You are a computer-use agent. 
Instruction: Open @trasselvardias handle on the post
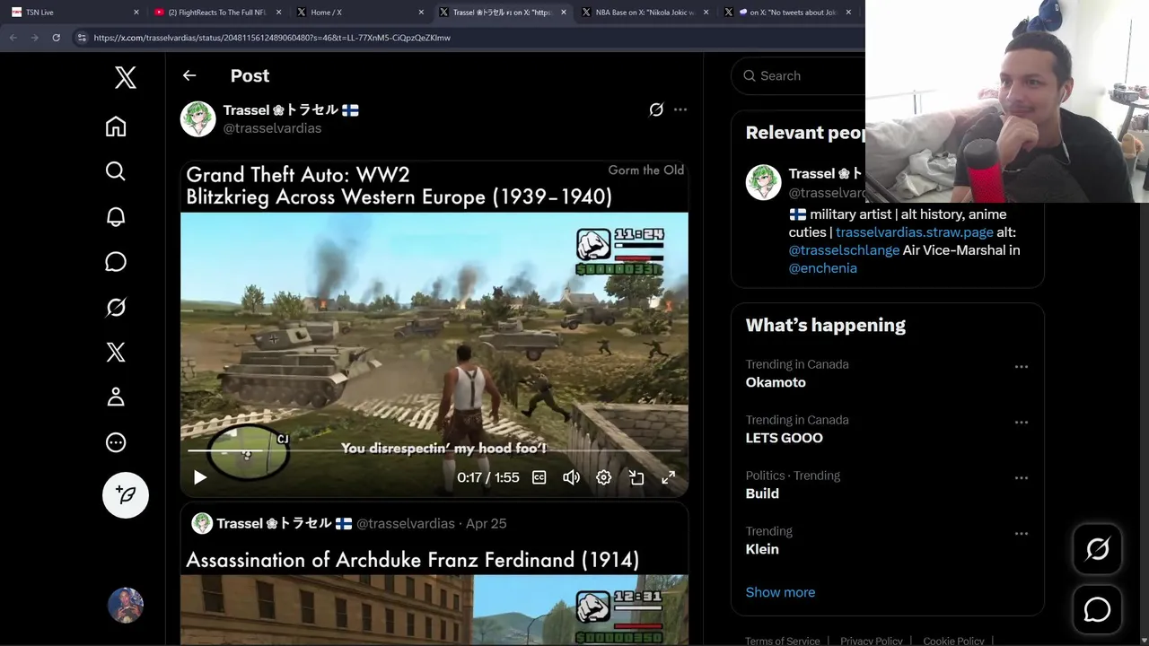[272, 128]
